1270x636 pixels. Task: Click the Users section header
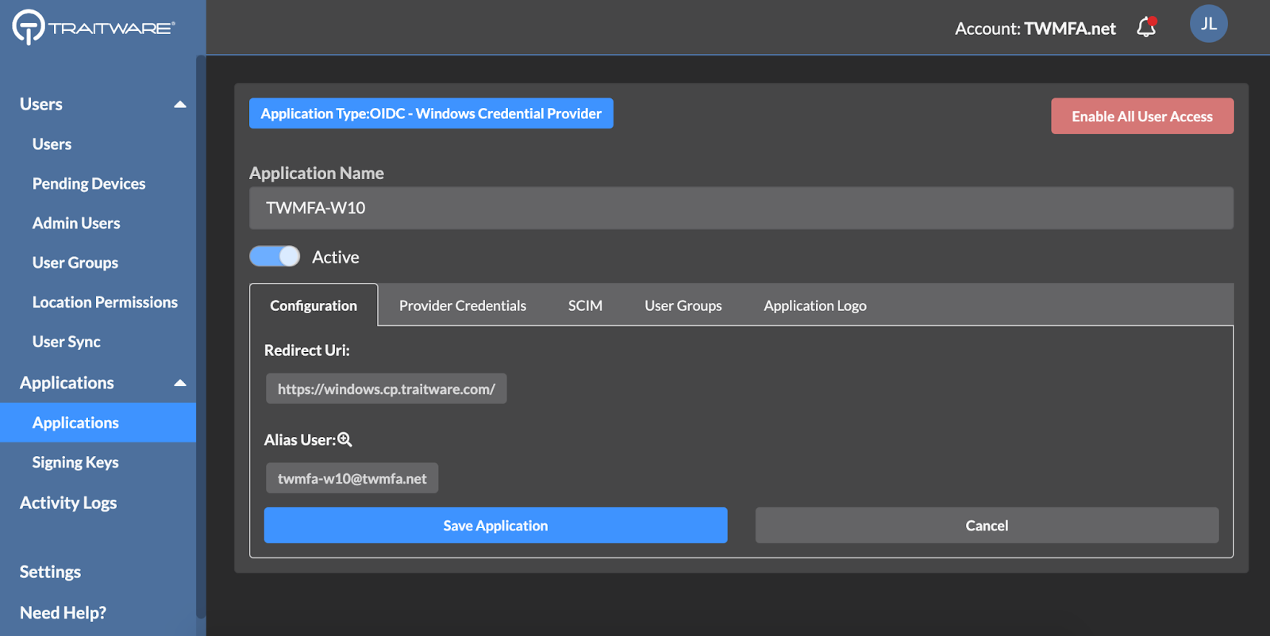[x=41, y=105]
